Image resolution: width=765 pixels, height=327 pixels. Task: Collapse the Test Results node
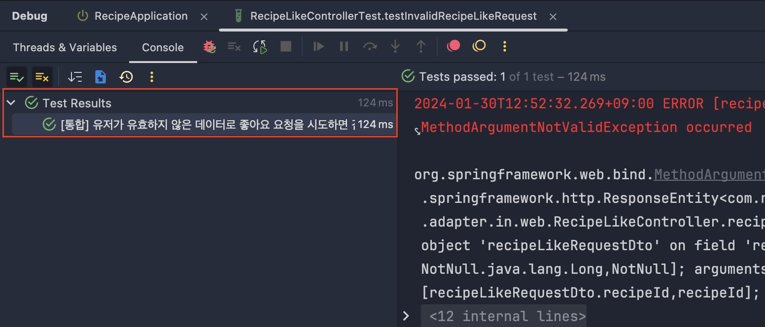(11, 103)
